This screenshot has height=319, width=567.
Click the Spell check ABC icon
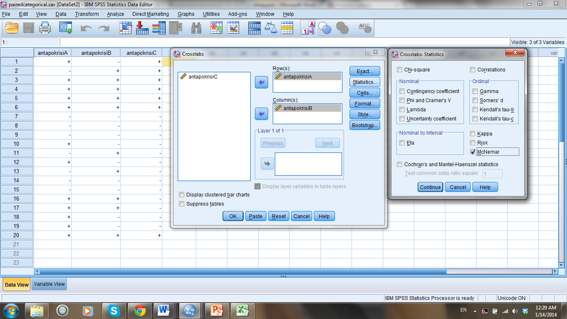364,28
